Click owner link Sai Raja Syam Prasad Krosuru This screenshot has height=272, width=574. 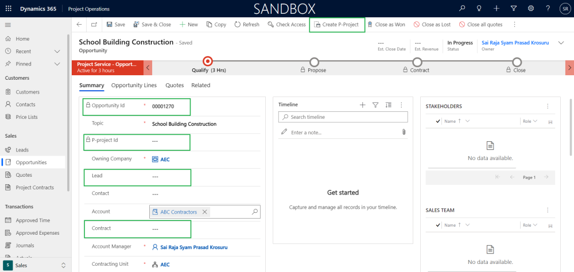515,43
